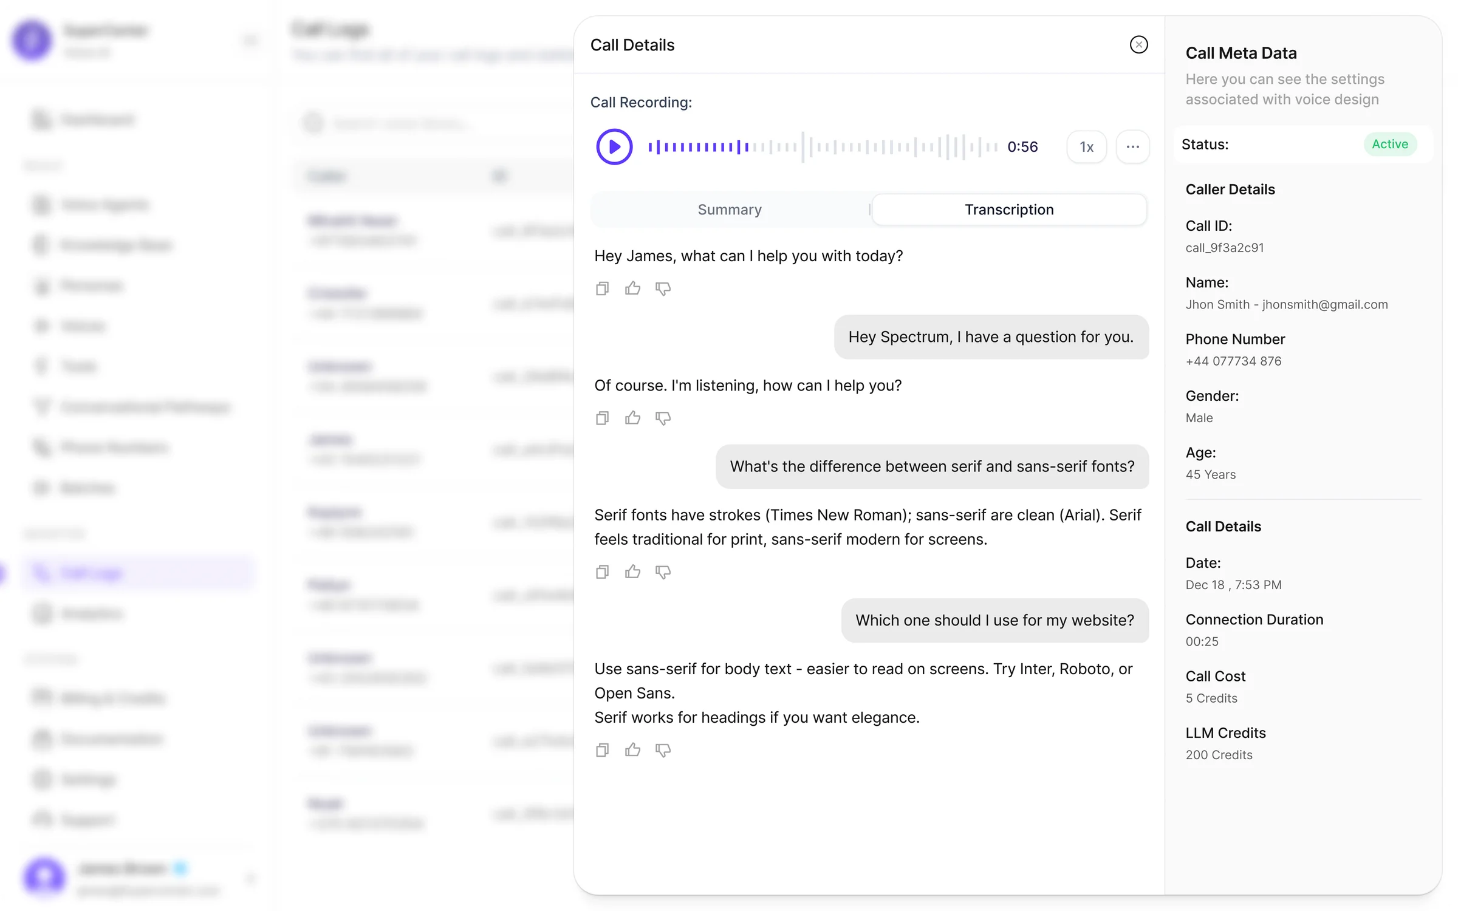
Task: Click the Active status badge
Action: pyautogui.click(x=1389, y=145)
